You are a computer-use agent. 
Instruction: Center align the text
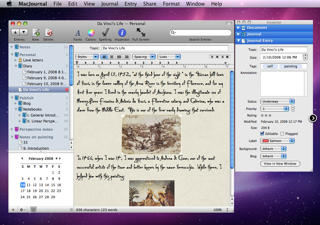[112, 57]
